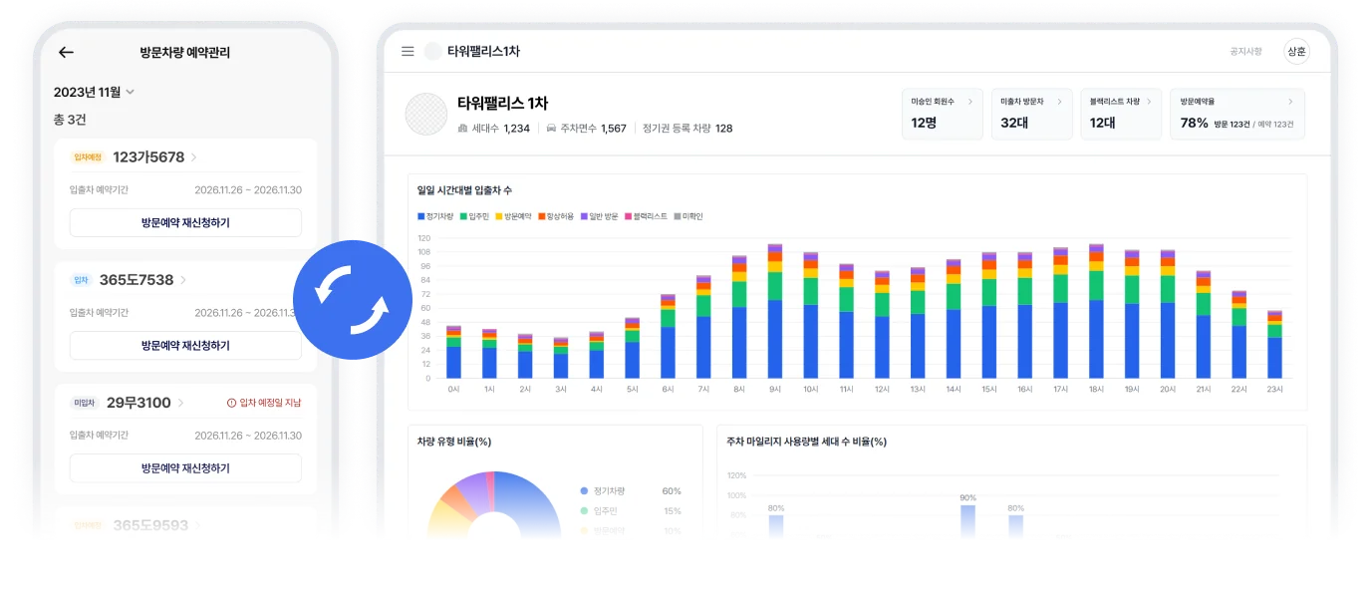Image resolution: width=1371 pixels, height=600 pixels.
Task: Open the 2023년 11월 month dropdown
Action: 91,91
